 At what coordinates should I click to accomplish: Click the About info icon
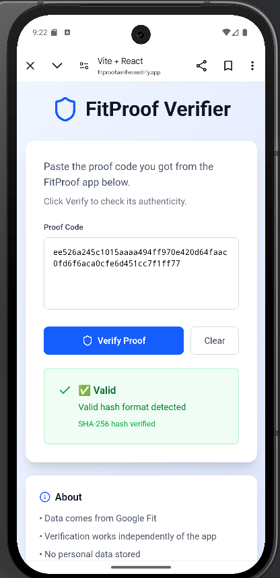click(x=44, y=497)
